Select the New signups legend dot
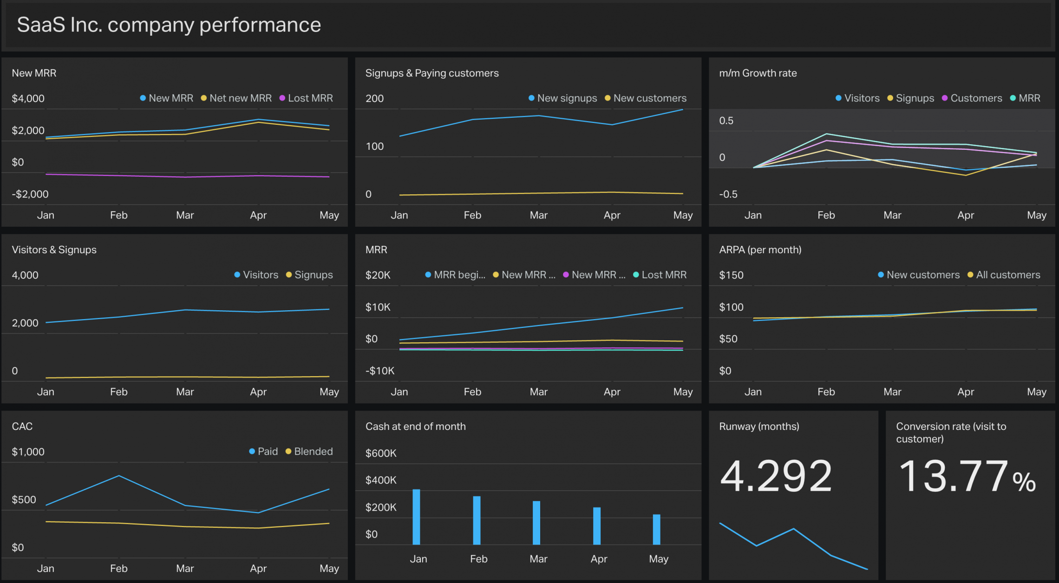The image size is (1059, 583). tap(530, 98)
